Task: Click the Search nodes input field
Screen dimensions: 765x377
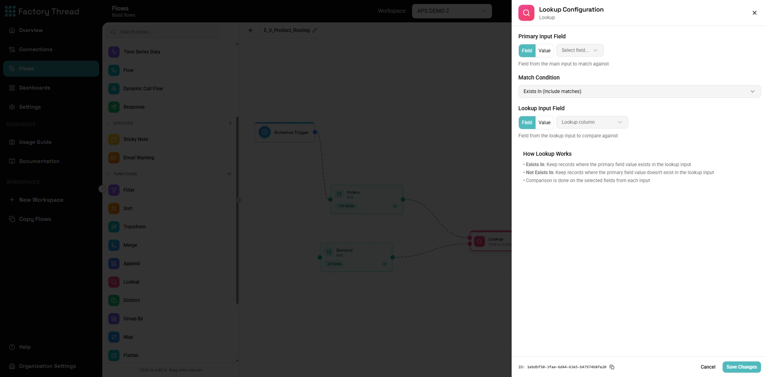Action: pyautogui.click(x=163, y=32)
